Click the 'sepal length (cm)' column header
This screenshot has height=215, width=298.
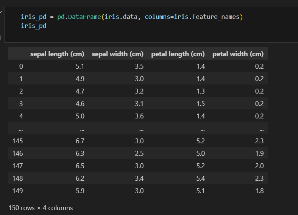coord(57,54)
